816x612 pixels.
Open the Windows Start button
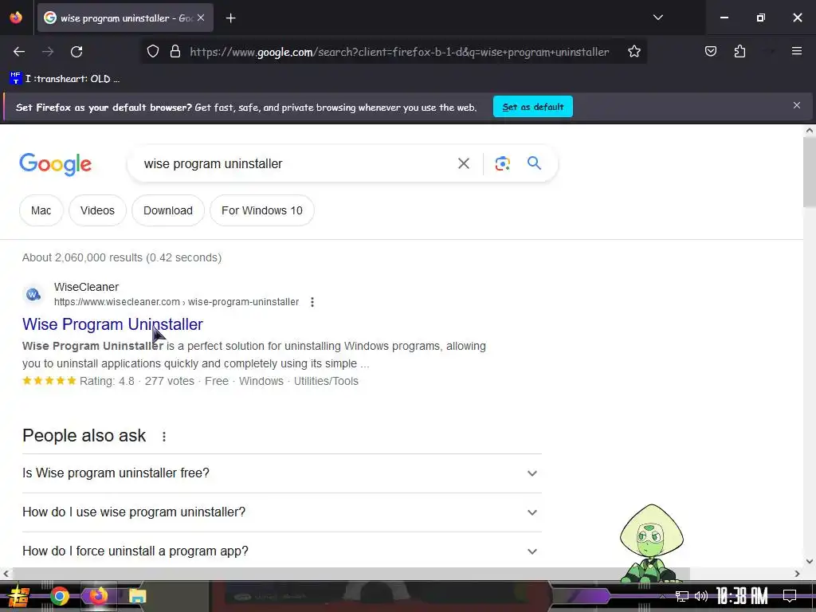coord(19,596)
